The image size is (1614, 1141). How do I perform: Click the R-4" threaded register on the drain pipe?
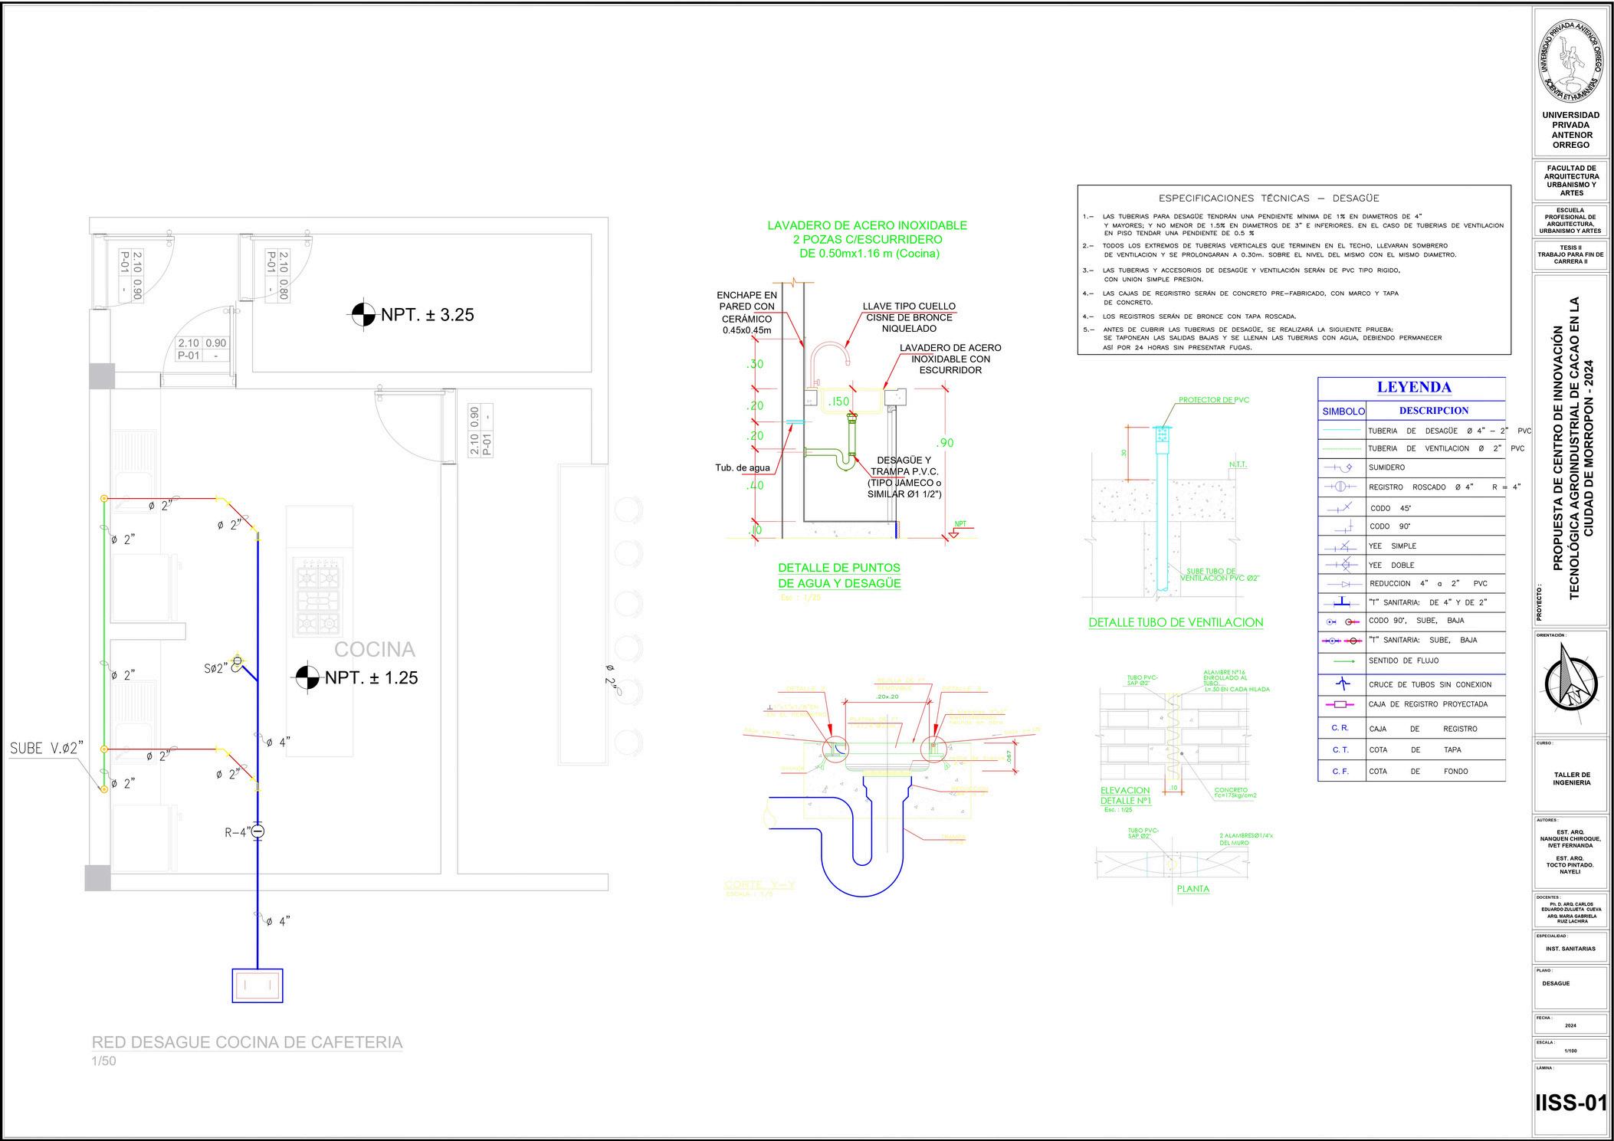[x=258, y=831]
